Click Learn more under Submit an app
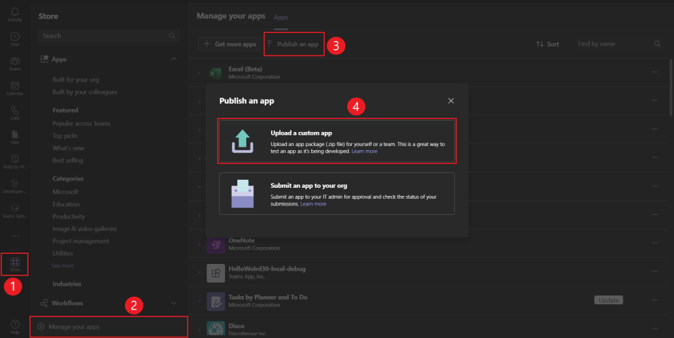 313,204
